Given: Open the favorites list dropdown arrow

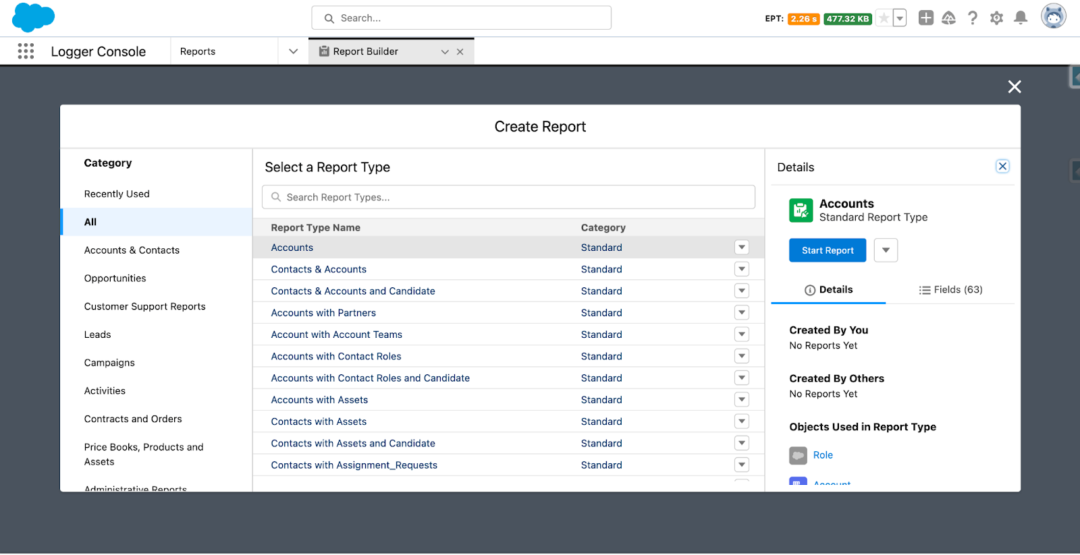Looking at the screenshot, I should [x=900, y=18].
